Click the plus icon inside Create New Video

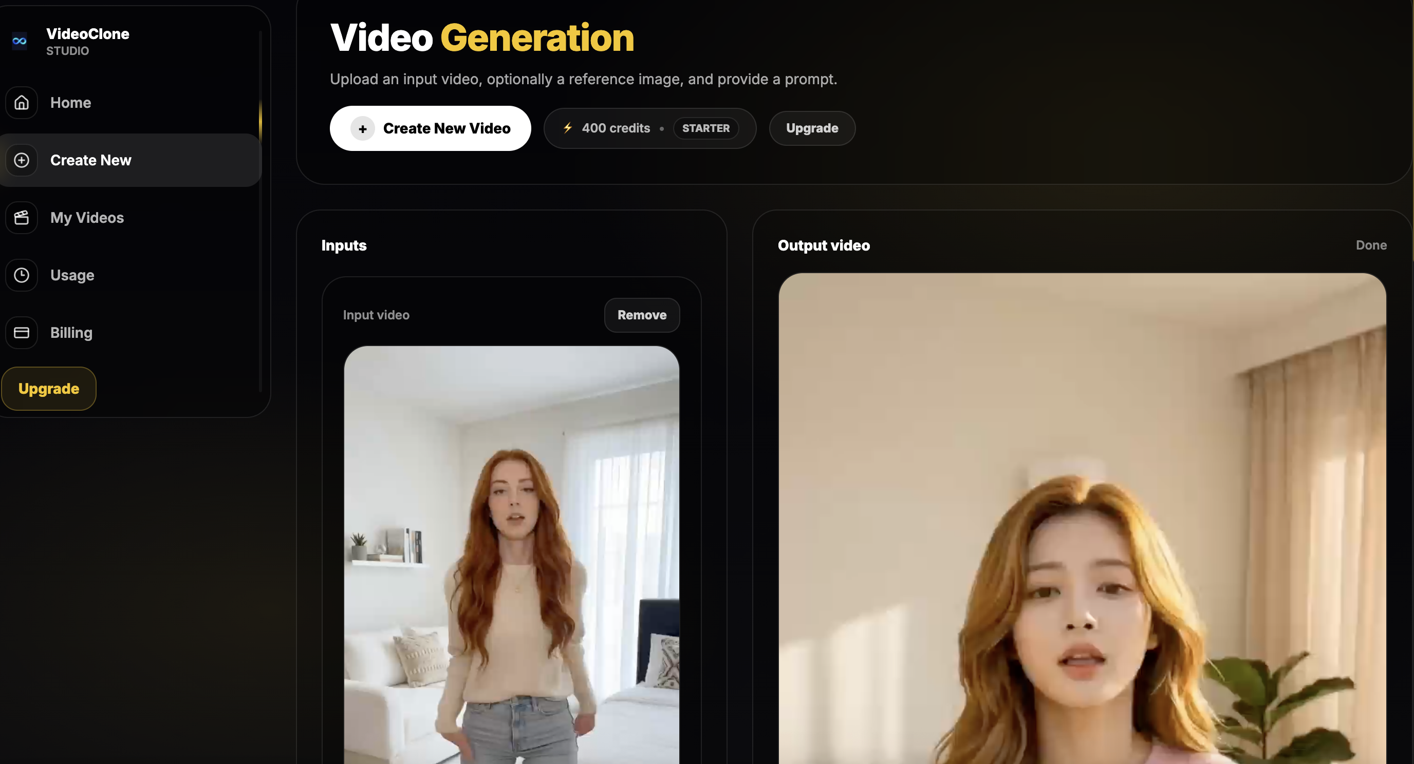pyautogui.click(x=363, y=128)
